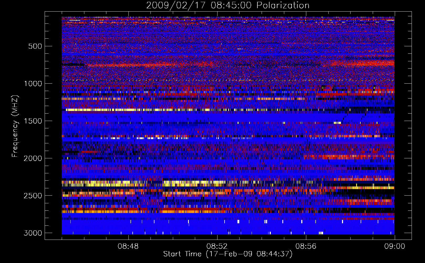Screen dimensions: 425x263
Task: Click the '2500' frequency axis label
Action: coord(33,196)
